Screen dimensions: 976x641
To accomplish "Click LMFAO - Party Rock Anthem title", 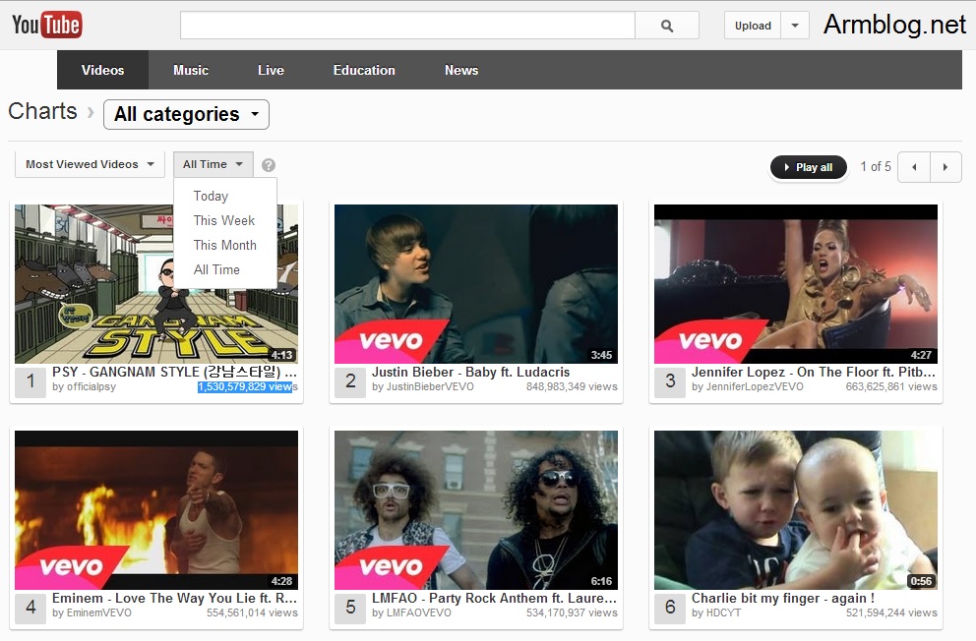I will point(494,598).
